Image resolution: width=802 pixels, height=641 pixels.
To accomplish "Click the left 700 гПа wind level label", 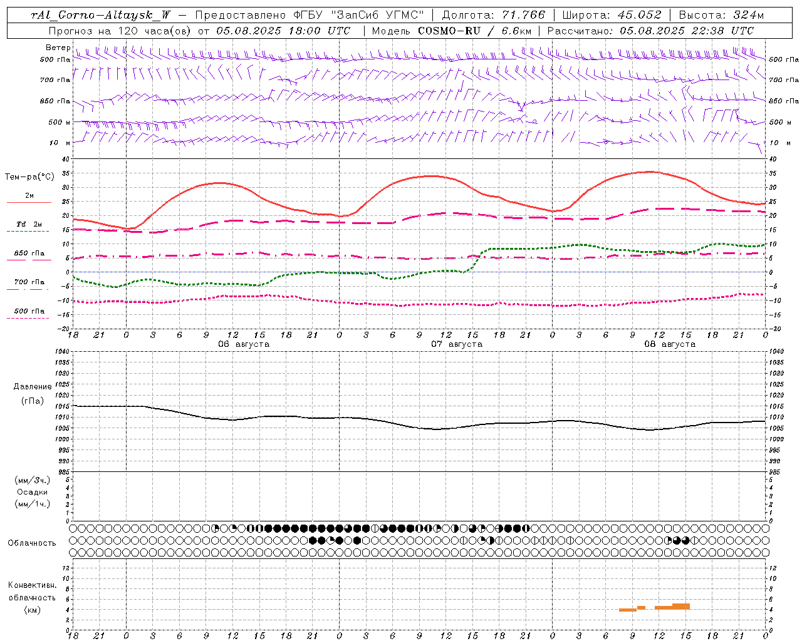I will (x=55, y=80).
